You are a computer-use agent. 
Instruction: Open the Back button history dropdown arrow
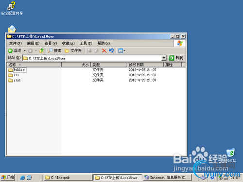tap(25, 51)
